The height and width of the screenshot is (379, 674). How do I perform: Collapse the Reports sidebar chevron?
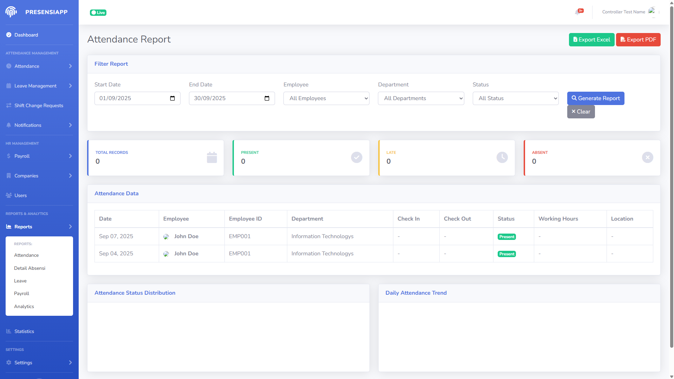pyautogui.click(x=70, y=227)
